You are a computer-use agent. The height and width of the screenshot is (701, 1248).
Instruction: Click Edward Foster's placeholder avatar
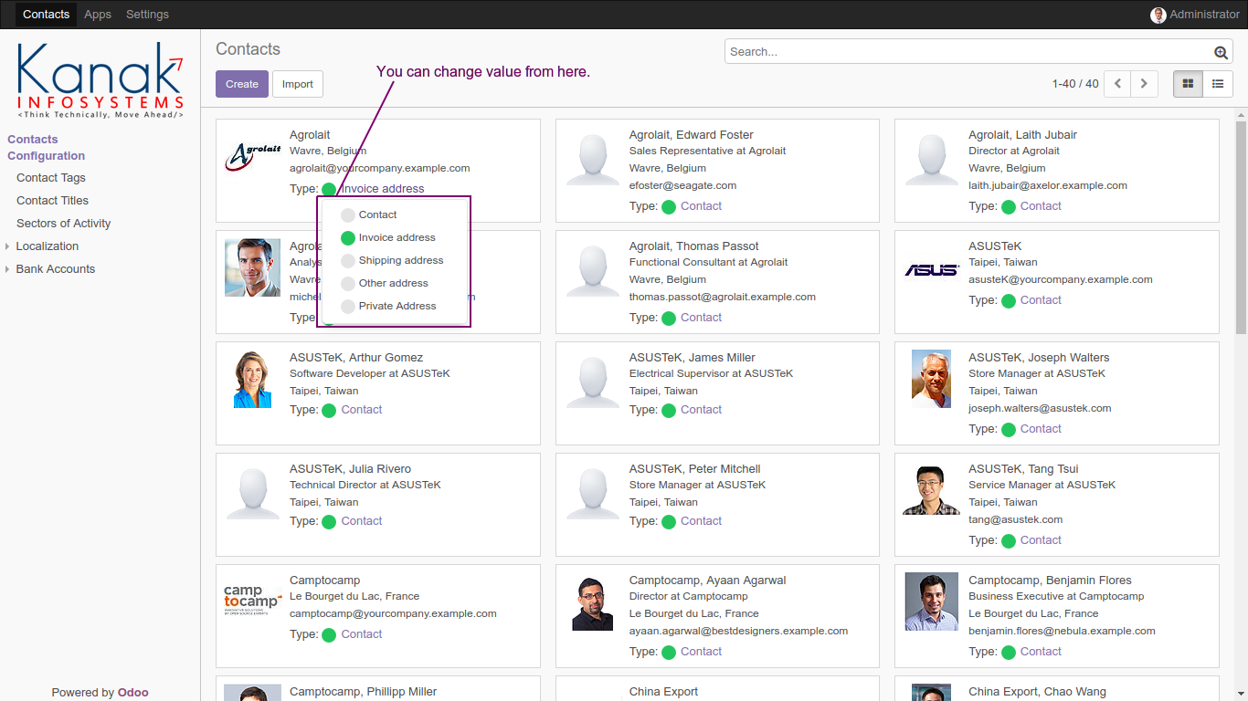point(592,160)
